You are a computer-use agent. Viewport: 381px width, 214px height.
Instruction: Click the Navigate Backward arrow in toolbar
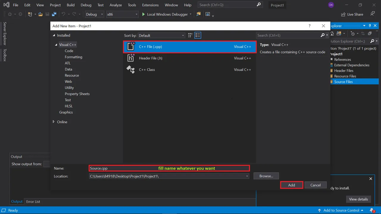[10, 14]
